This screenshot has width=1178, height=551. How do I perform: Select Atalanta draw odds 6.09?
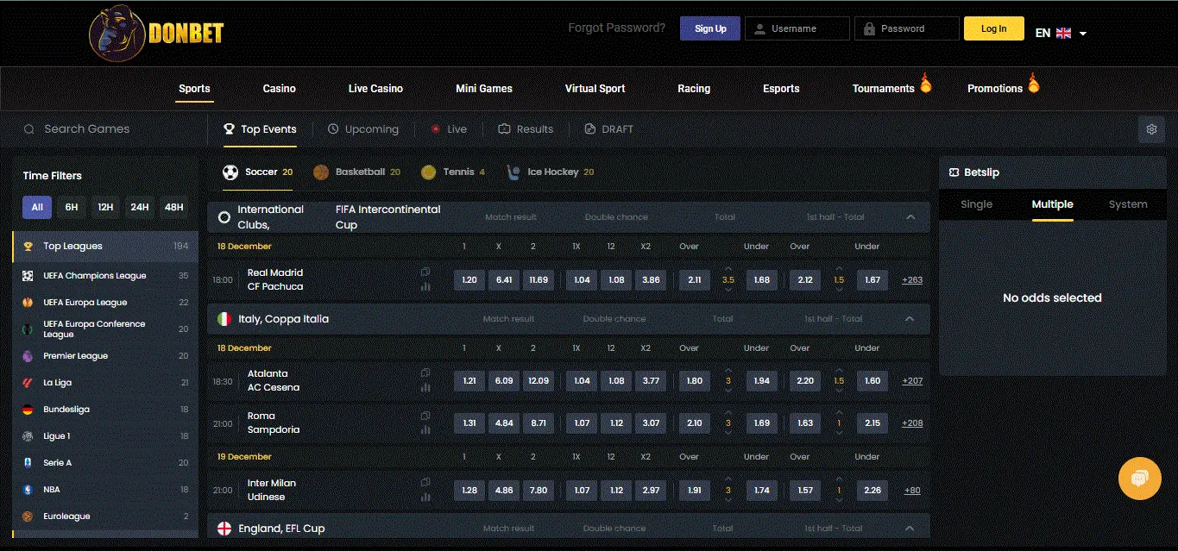(504, 381)
